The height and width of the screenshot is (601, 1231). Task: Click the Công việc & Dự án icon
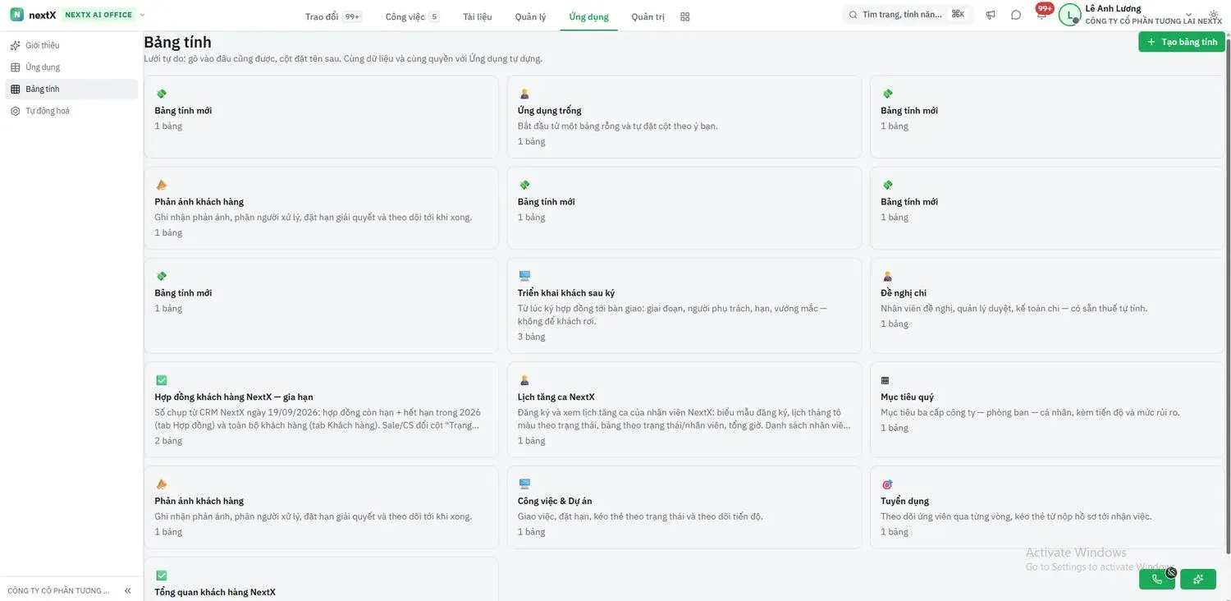pos(524,484)
